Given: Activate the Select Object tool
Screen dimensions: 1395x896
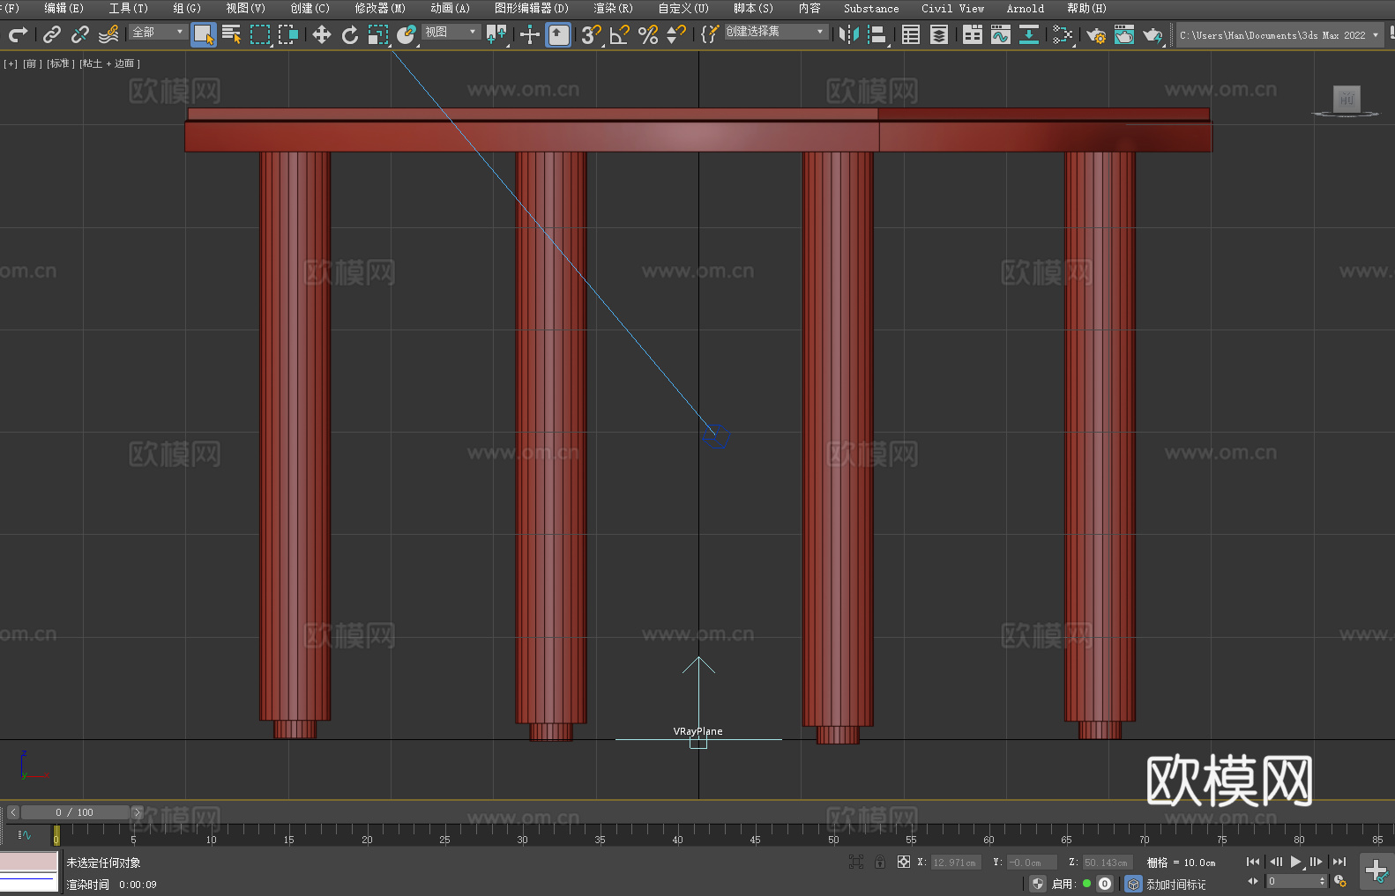Looking at the screenshot, I should coord(204,34).
